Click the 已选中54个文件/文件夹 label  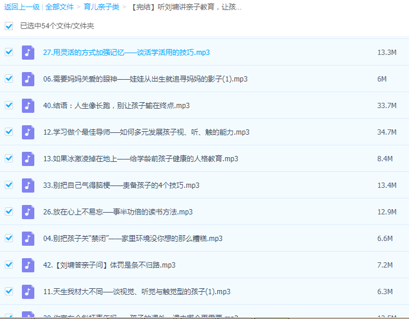coord(57,26)
